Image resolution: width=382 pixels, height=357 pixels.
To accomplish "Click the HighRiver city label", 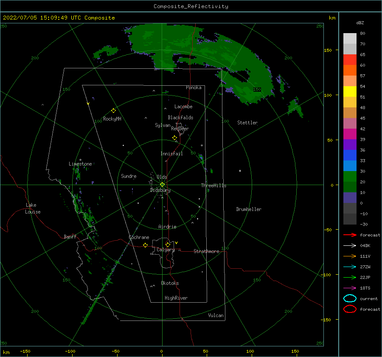I will click(176, 298).
